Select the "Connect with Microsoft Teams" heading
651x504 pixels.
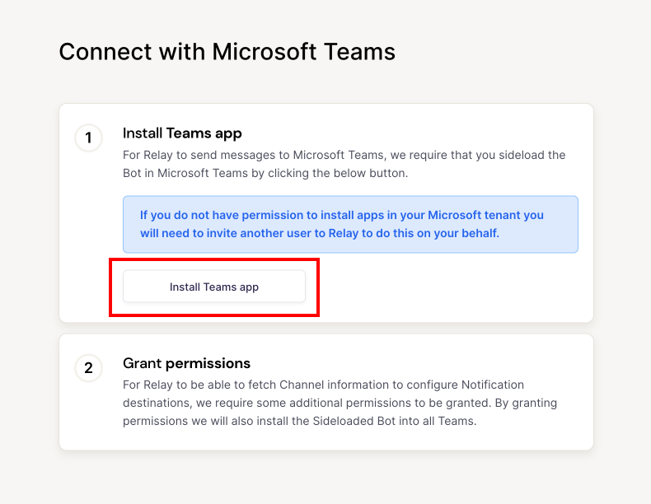[x=227, y=52]
